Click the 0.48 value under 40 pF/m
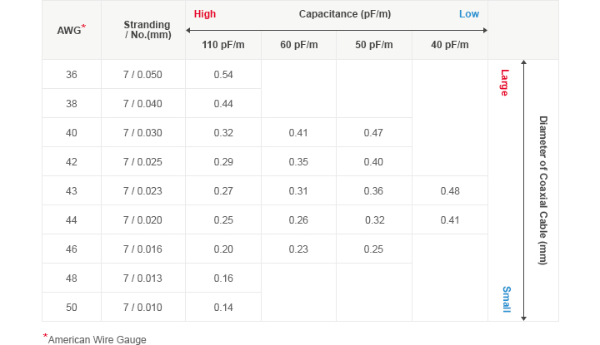The height and width of the screenshot is (345, 600). [450, 191]
